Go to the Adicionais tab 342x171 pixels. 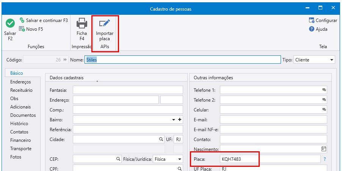(20, 107)
